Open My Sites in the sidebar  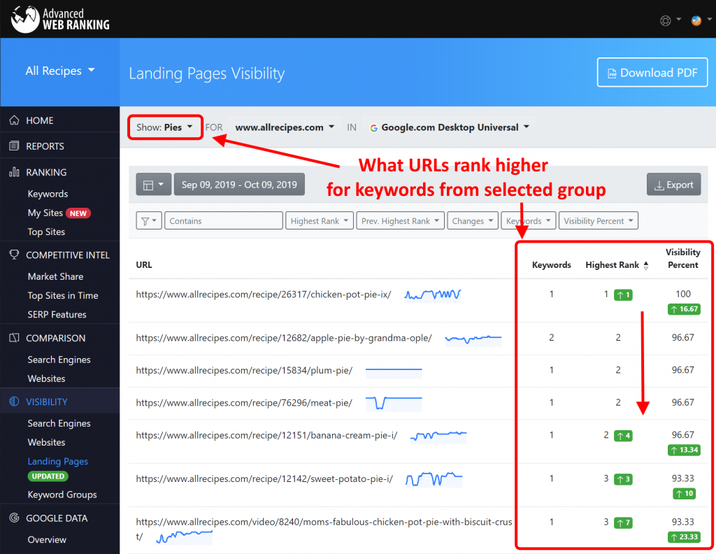[x=45, y=213]
